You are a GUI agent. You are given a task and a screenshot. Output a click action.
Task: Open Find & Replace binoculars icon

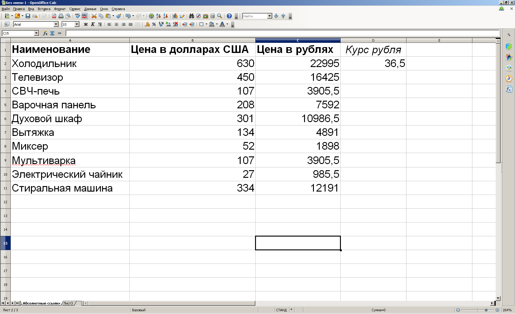point(192,16)
